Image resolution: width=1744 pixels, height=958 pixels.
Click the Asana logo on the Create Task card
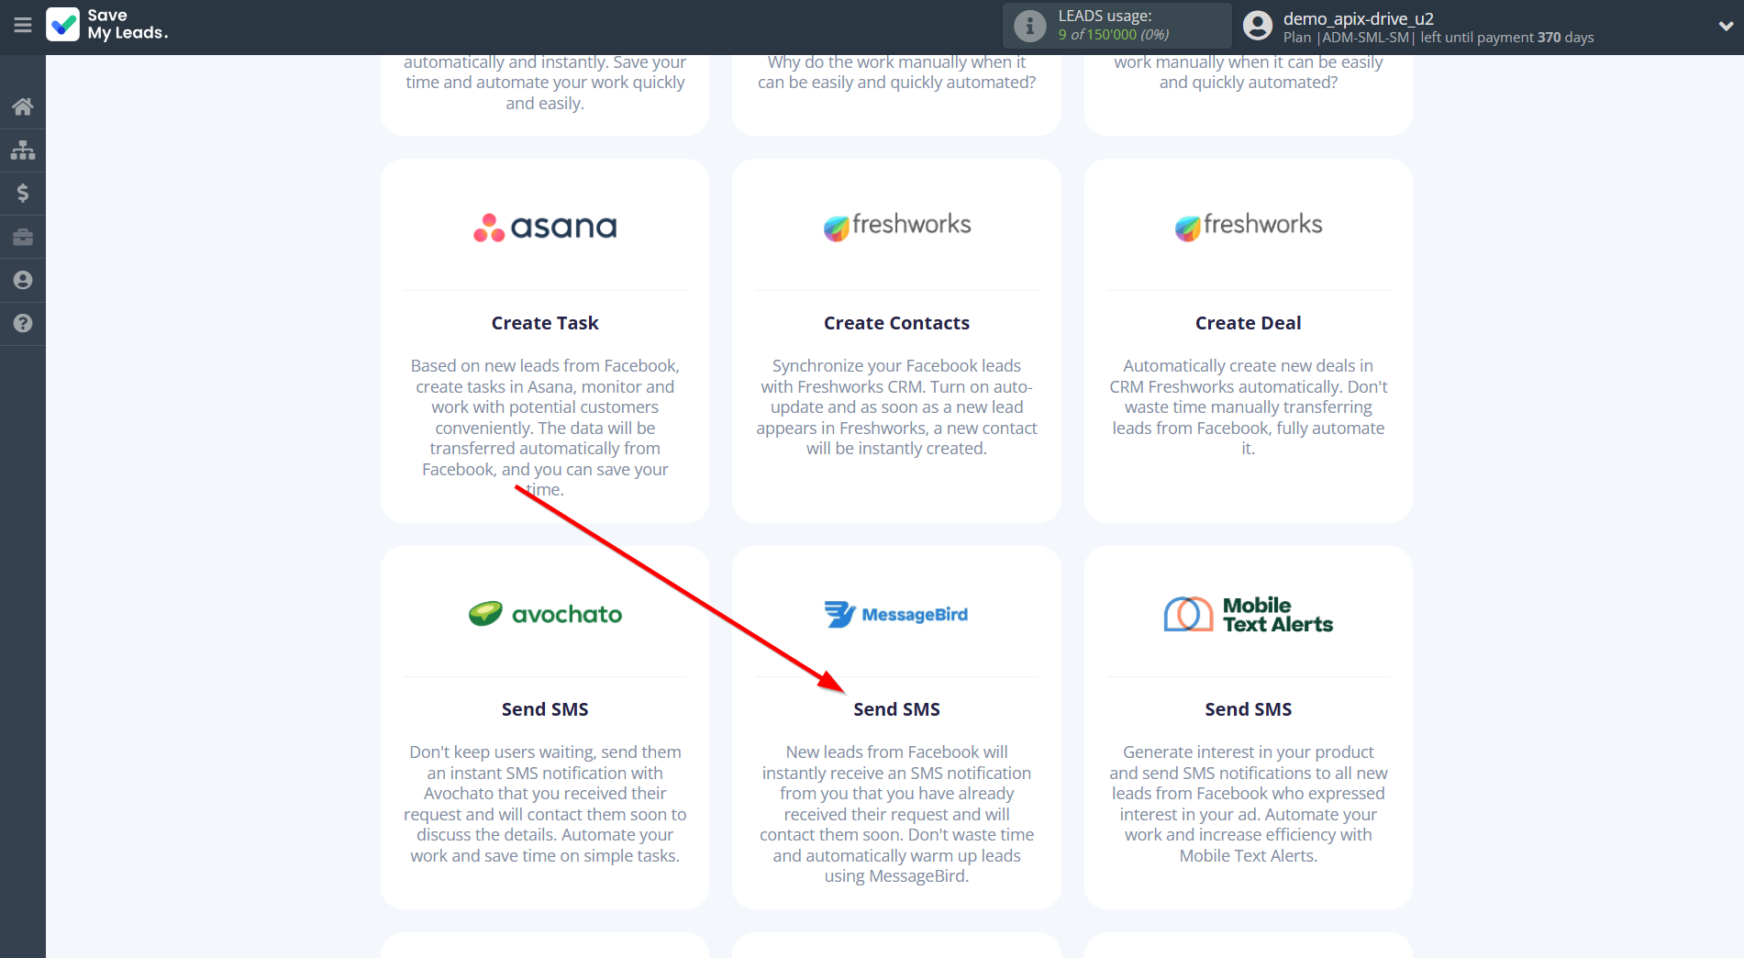coord(544,226)
